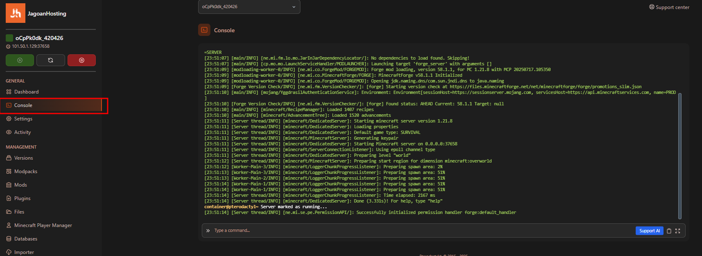Go to the Versions page
The height and width of the screenshot is (256, 702).
[x=51, y=158]
